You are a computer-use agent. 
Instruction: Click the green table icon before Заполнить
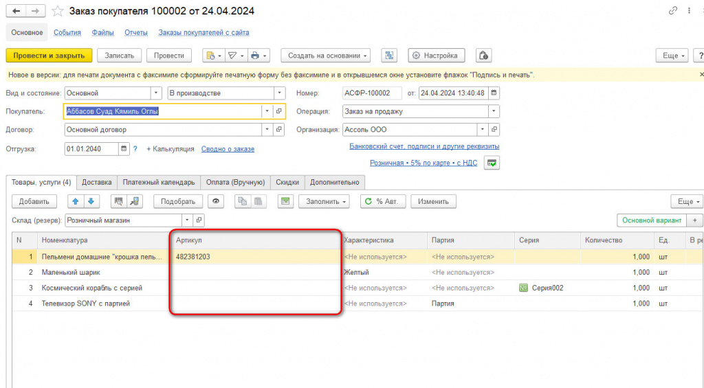285,201
